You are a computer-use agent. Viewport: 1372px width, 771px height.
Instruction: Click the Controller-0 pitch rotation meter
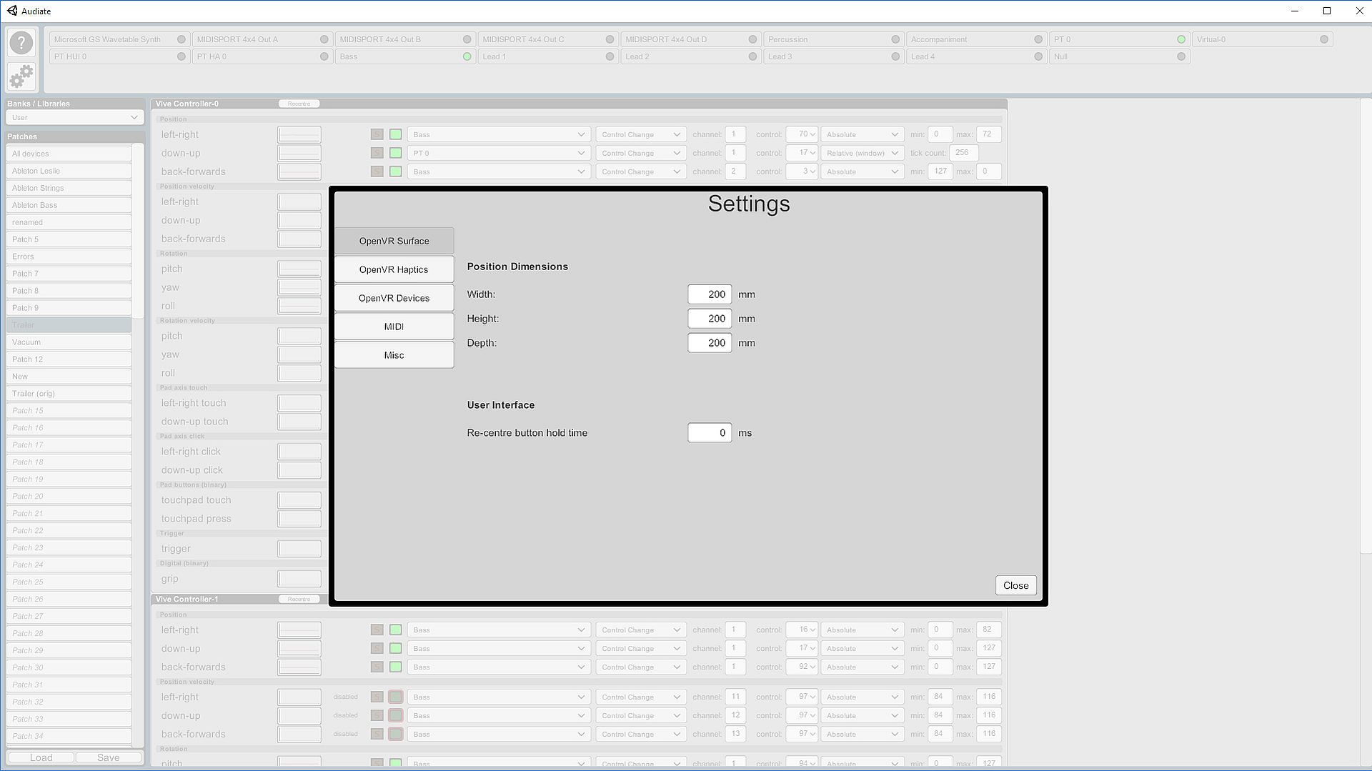[x=299, y=269]
